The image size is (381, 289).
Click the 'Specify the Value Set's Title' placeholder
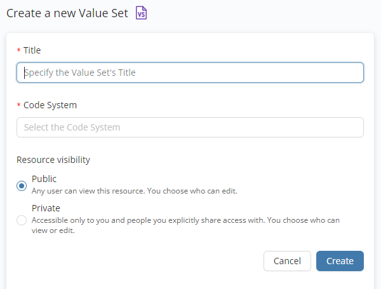tap(80, 73)
